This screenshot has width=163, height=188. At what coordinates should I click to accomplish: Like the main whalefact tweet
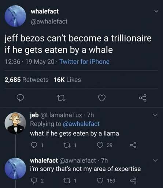pyautogui.click(x=102, y=98)
